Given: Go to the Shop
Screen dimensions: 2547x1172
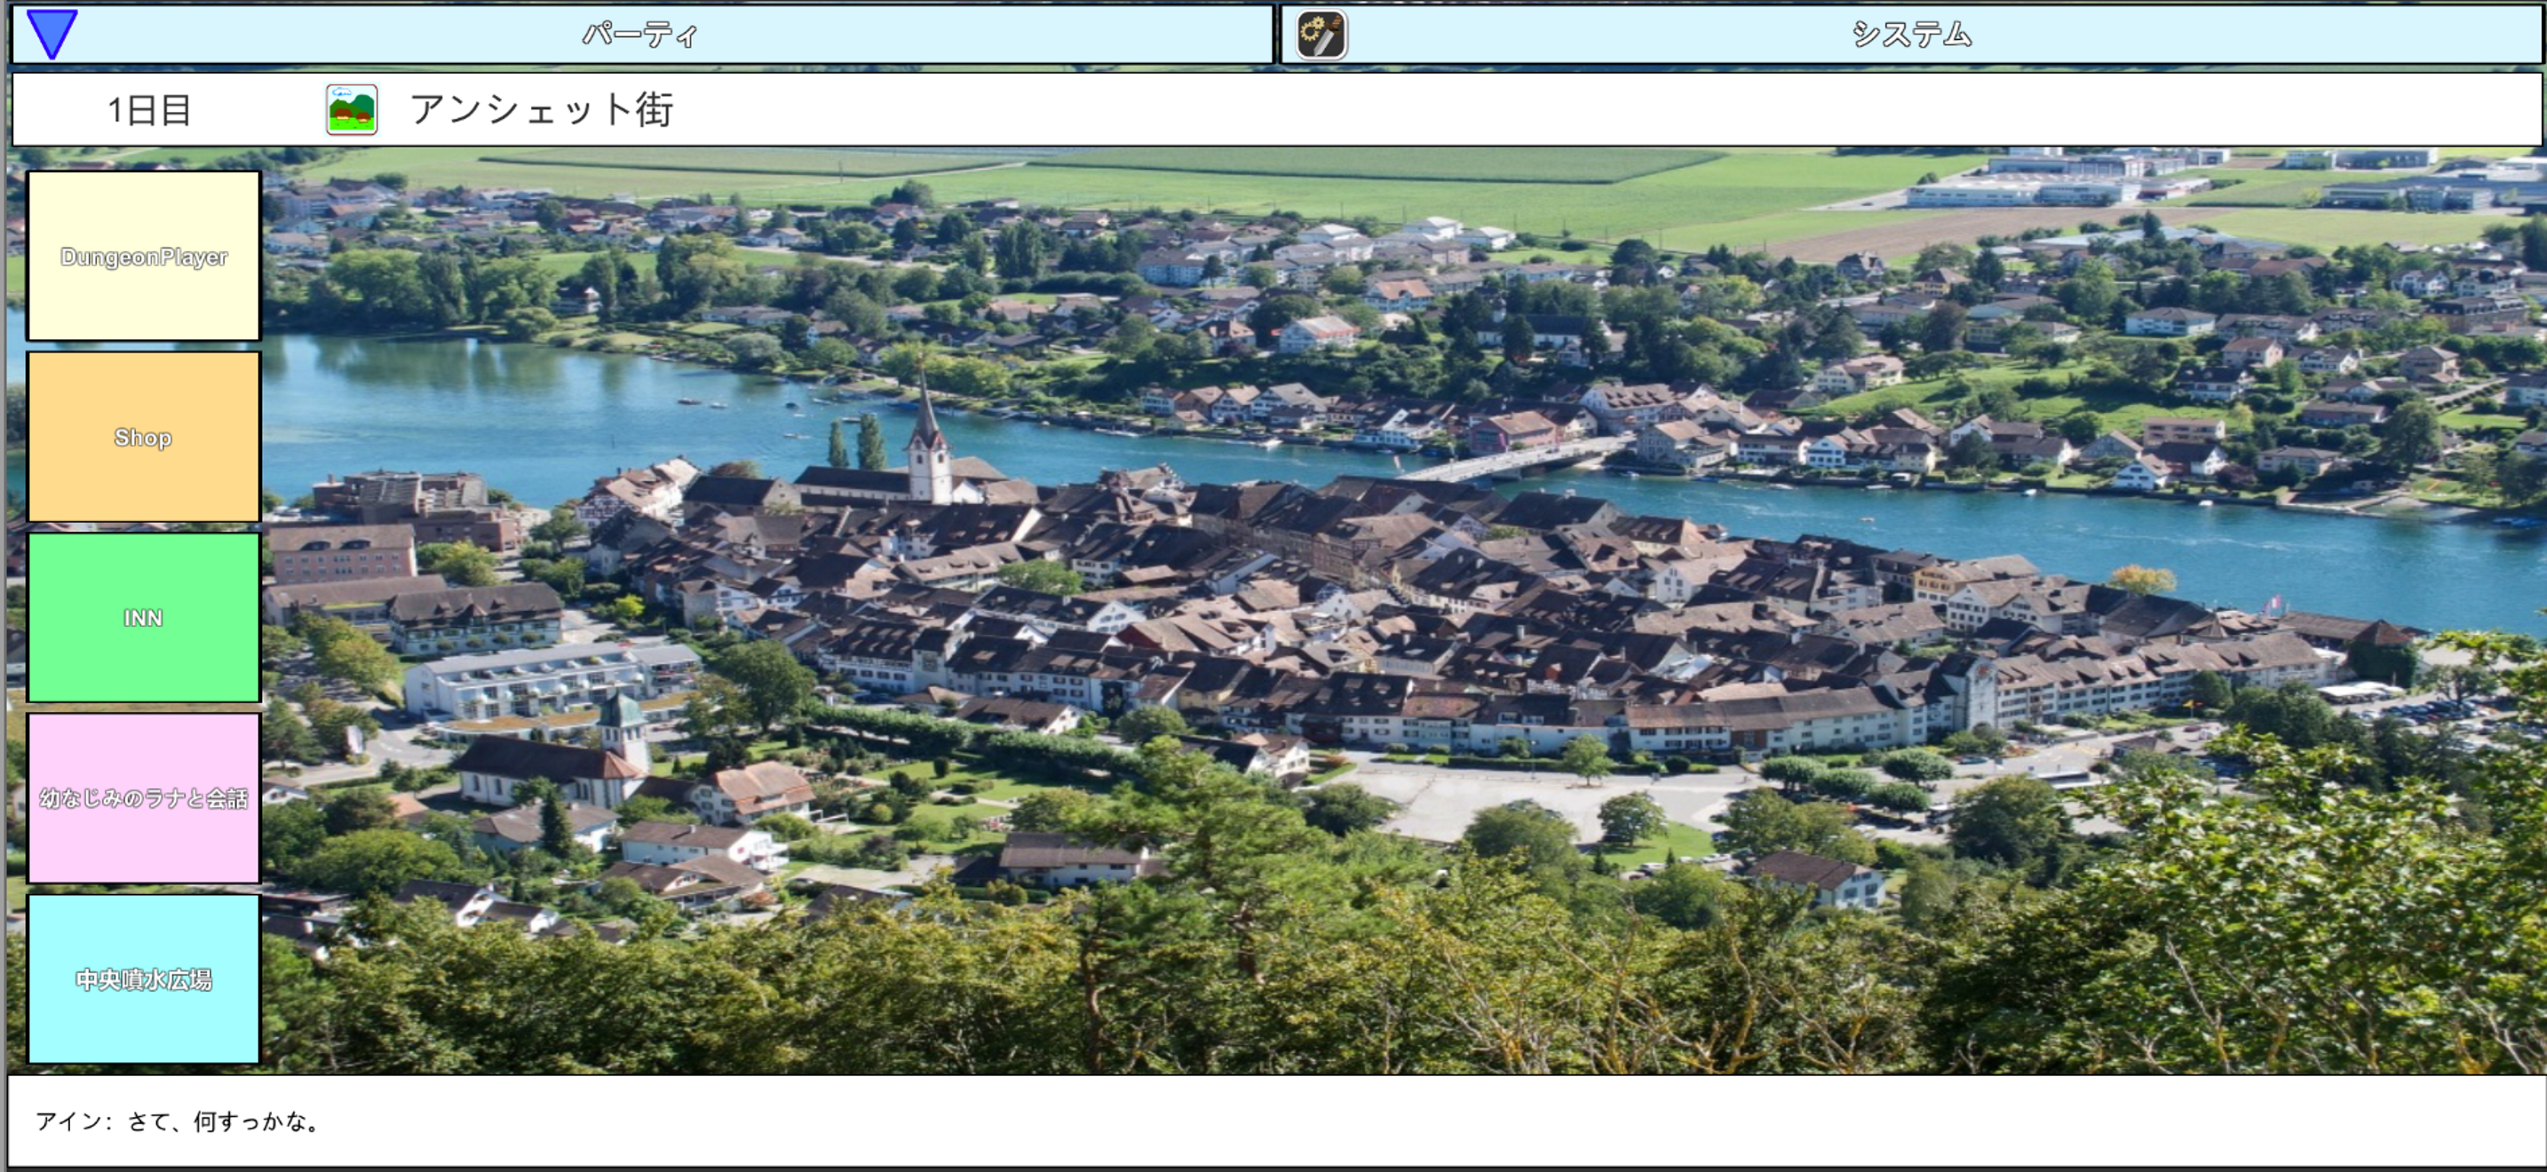Looking at the screenshot, I should (143, 437).
